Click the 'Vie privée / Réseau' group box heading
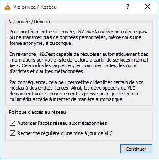The image size is (159, 160). click(x=30, y=22)
